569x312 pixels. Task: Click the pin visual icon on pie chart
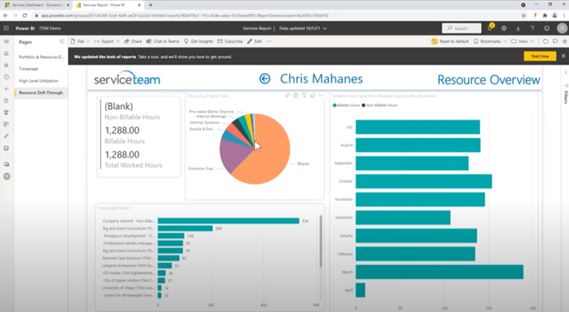coord(287,95)
